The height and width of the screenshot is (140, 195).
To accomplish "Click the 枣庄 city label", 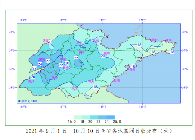I will 74,88.
